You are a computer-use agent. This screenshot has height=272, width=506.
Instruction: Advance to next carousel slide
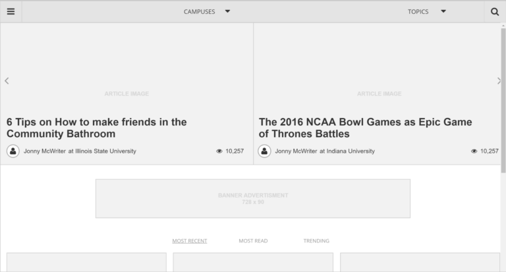pos(498,81)
